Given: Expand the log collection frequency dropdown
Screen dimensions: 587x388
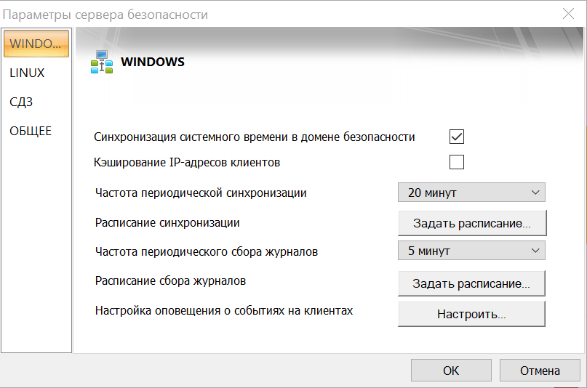Looking at the screenshot, I should pyautogui.click(x=471, y=251).
